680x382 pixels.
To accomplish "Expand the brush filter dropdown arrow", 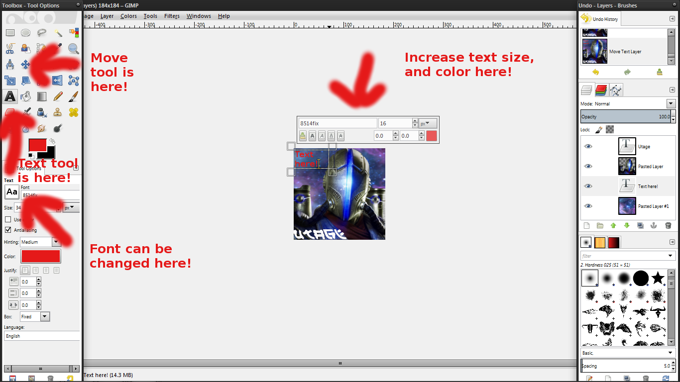I will (671, 256).
